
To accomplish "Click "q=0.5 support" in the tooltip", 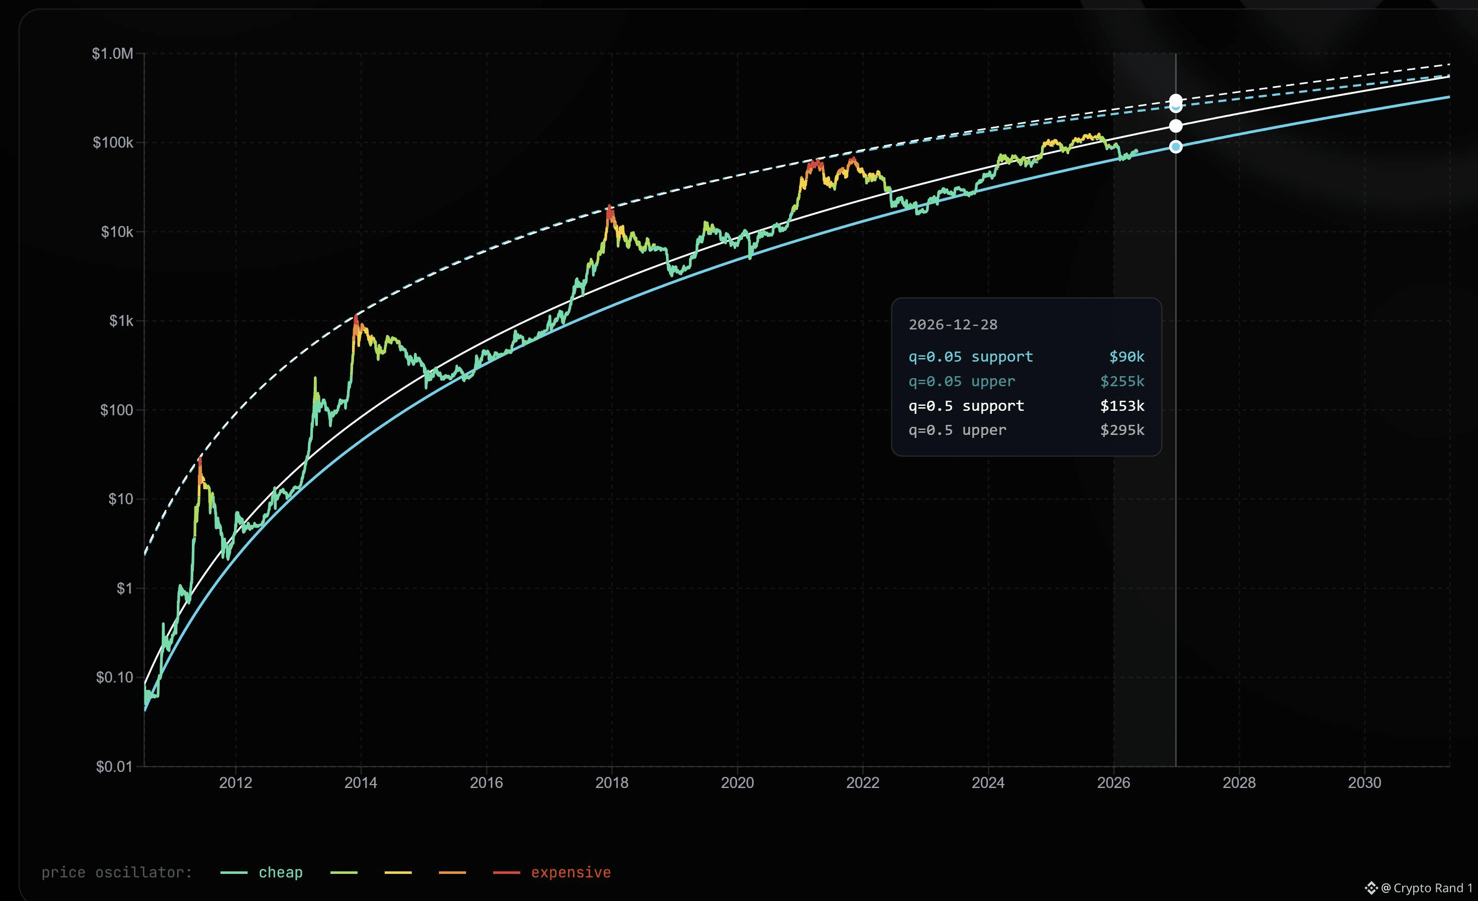I will 966,406.
